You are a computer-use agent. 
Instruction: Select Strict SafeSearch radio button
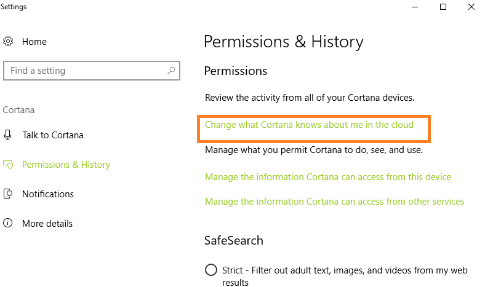click(x=211, y=270)
